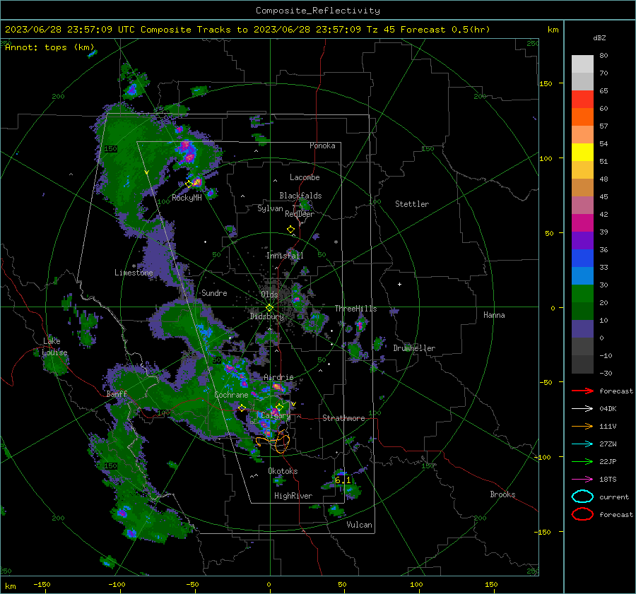Click the Drumheller town label
Viewport: 636px width, 594px height.
(414, 348)
